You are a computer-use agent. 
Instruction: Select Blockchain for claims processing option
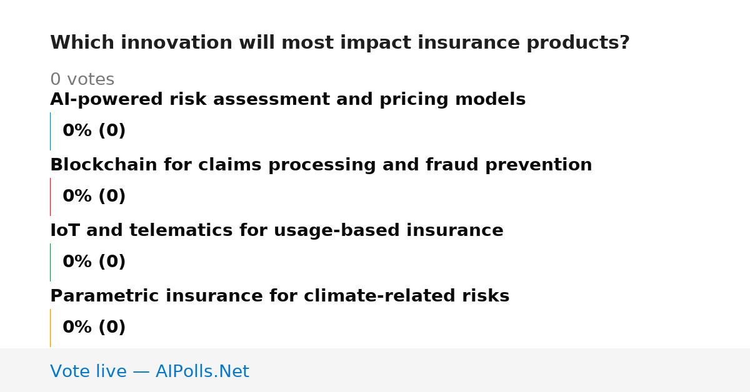(321, 165)
